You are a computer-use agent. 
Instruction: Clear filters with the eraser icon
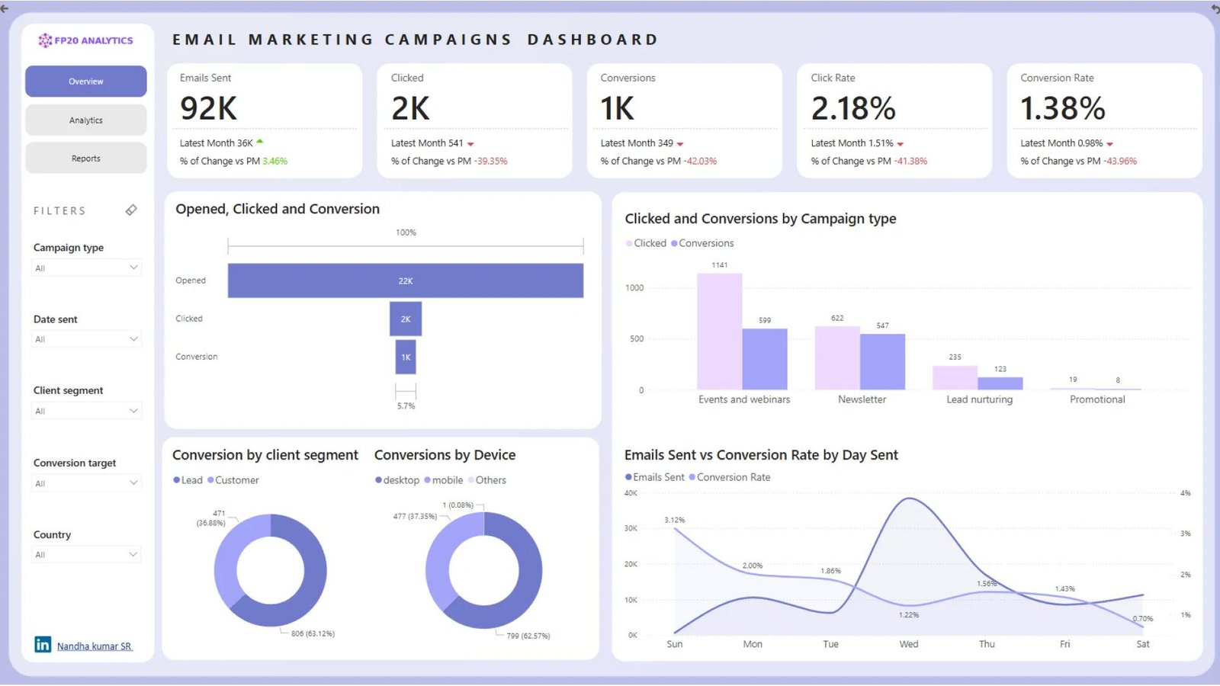(131, 210)
